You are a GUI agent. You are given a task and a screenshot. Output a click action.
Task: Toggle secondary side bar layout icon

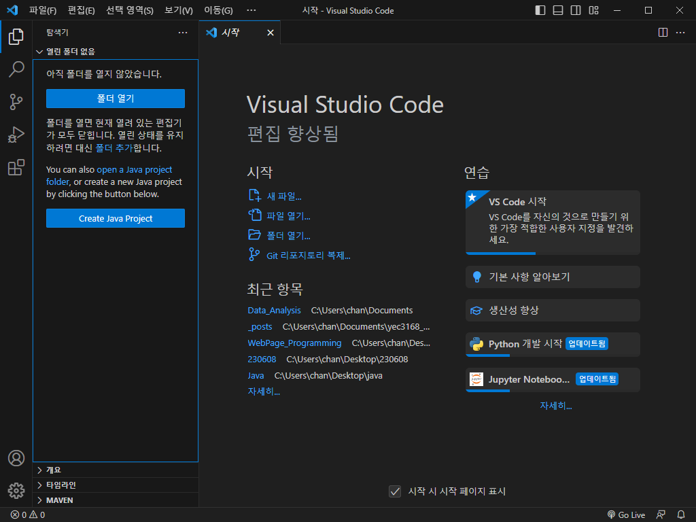pyautogui.click(x=576, y=10)
